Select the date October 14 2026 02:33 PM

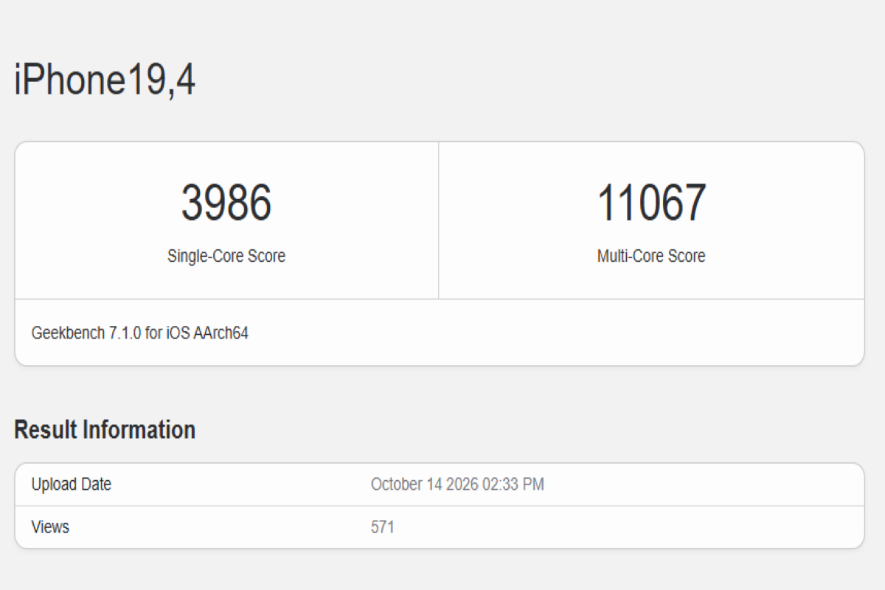[x=457, y=485]
